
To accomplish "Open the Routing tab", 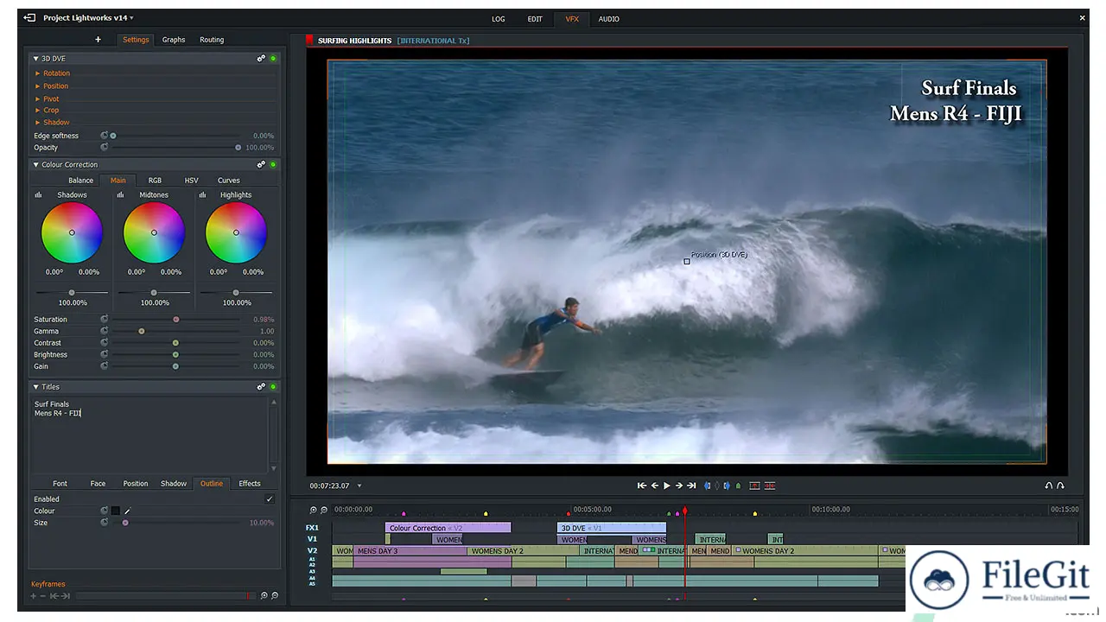I will [212, 40].
